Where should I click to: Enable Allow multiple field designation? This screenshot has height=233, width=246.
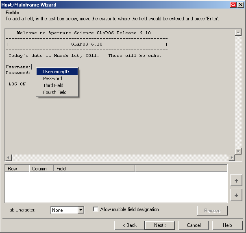(x=96, y=209)
